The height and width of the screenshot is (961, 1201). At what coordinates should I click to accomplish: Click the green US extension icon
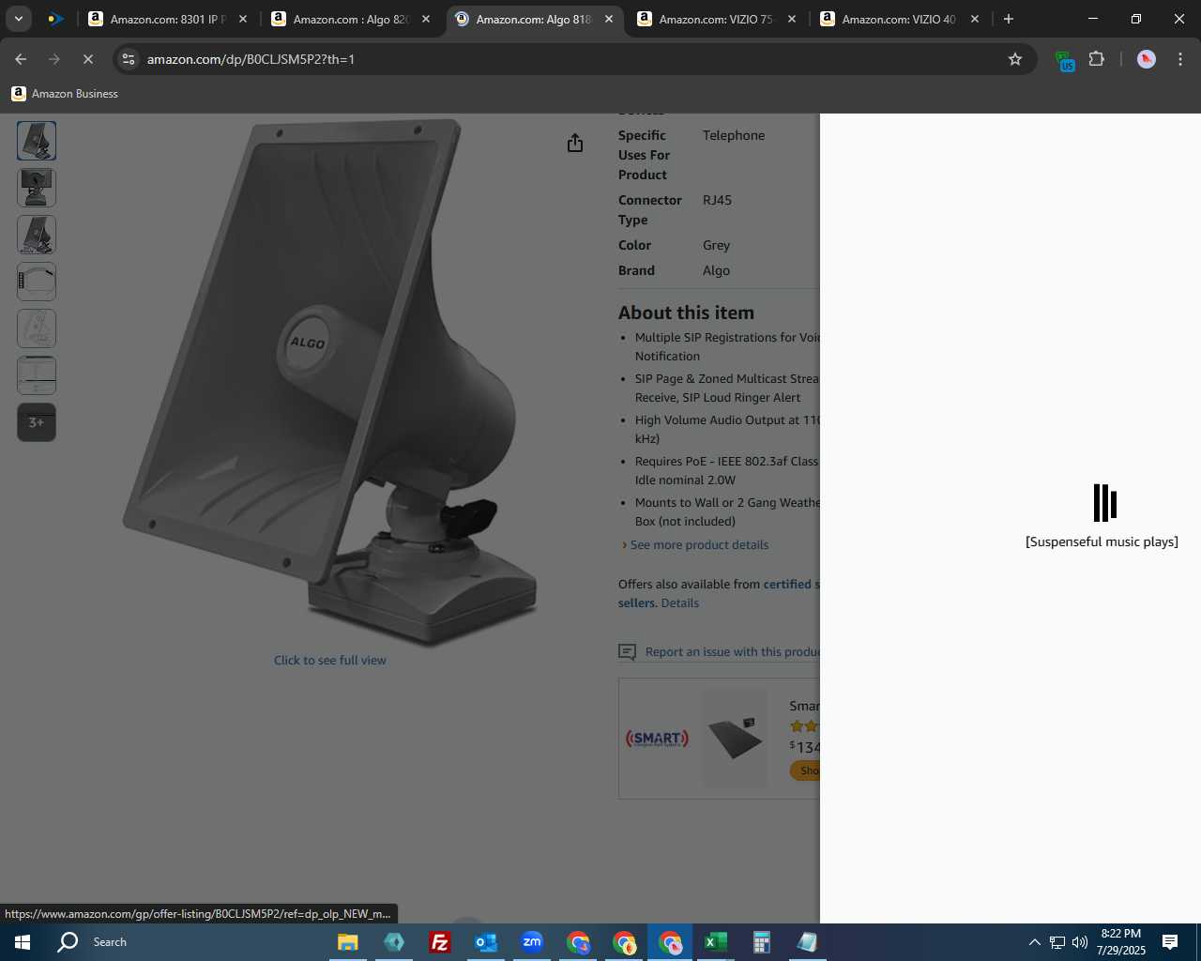[1065, 61]
